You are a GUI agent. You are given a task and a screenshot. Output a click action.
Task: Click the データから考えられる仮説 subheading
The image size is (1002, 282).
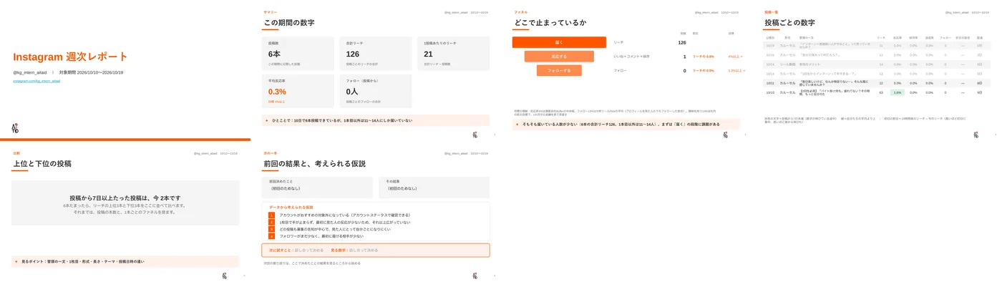(x=291, y=207)
